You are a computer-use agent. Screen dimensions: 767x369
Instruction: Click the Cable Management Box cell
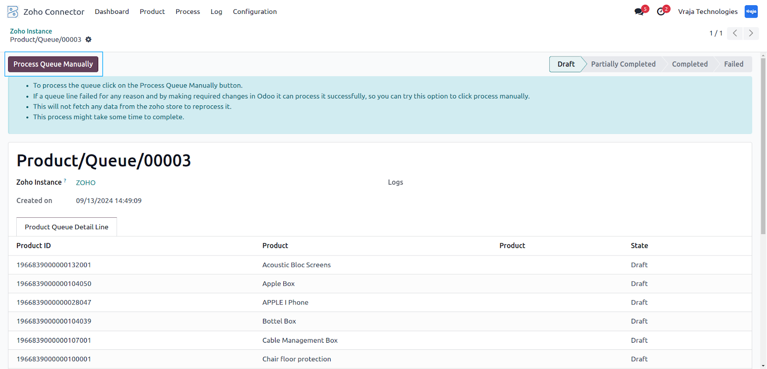pyautogui.click(x=300, y=340)
